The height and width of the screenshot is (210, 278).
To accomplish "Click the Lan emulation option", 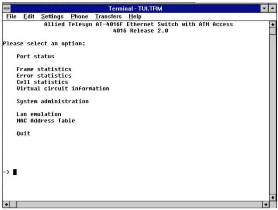I will coord(39,114).
